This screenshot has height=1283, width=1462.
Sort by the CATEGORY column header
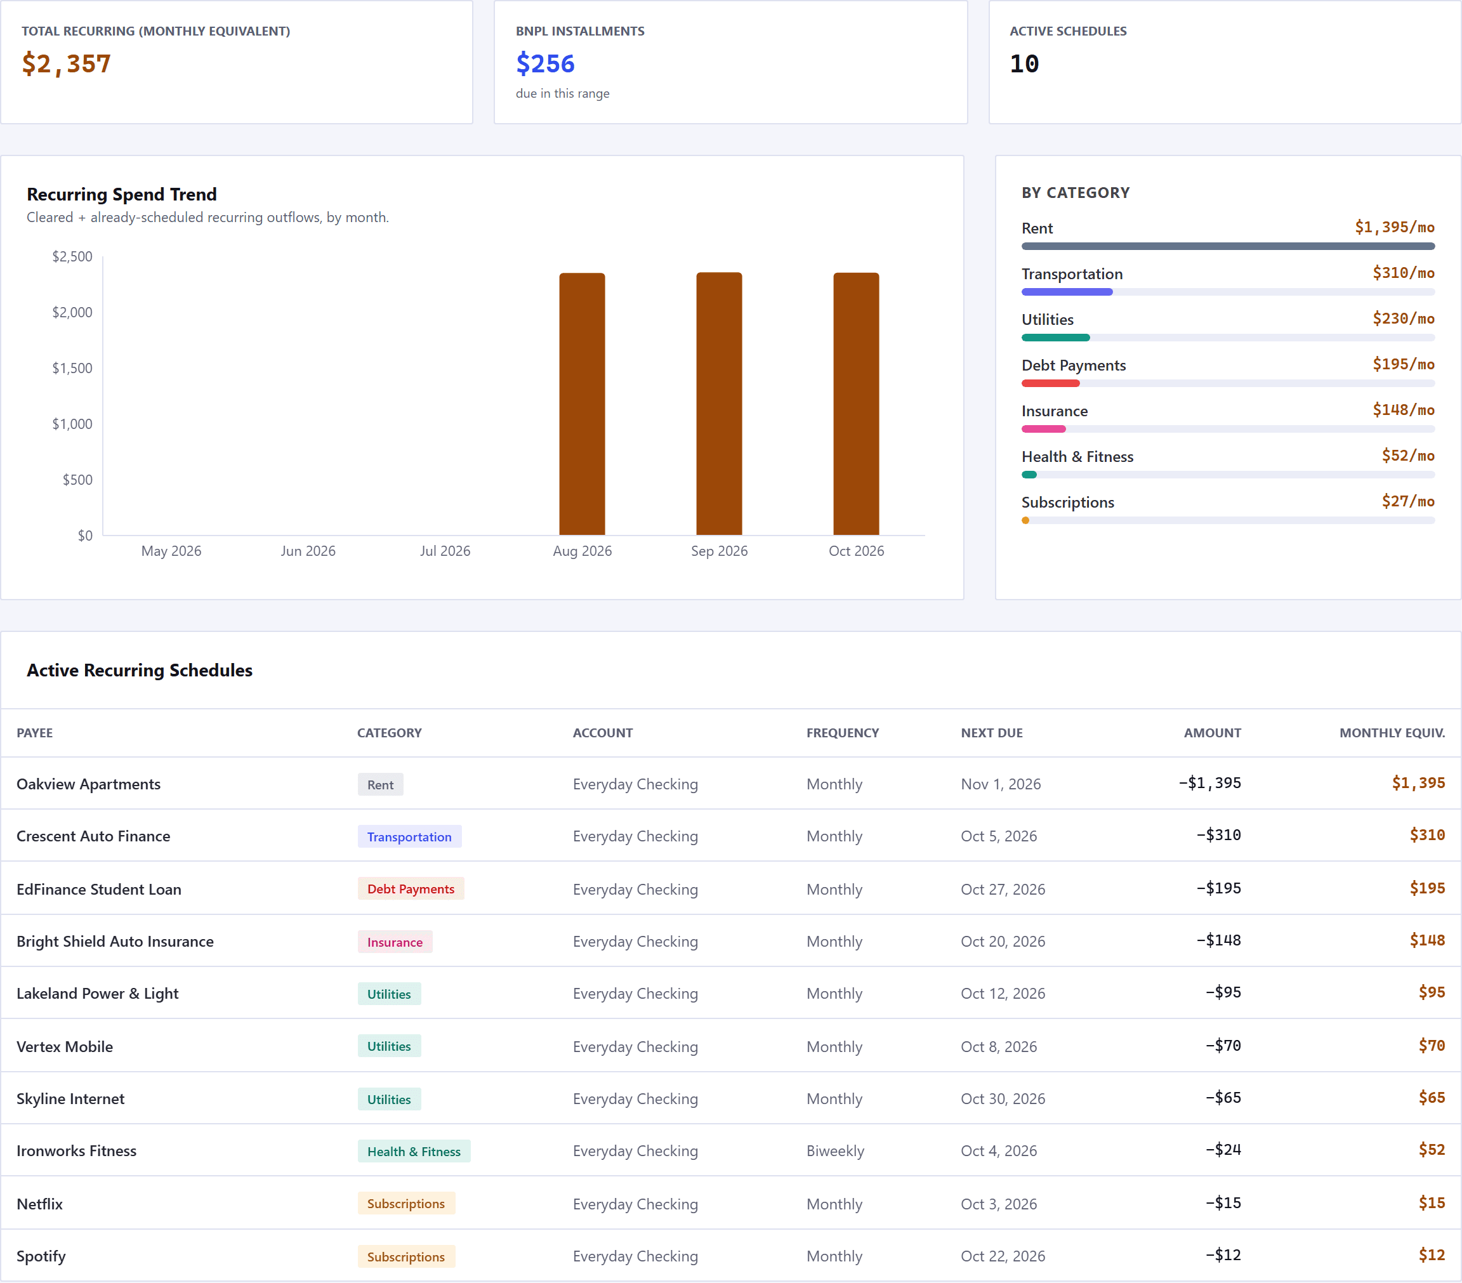[389, 732]
